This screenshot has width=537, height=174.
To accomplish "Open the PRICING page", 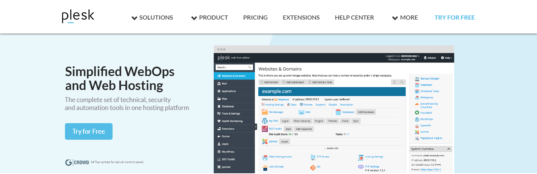I will pos(255,17).
